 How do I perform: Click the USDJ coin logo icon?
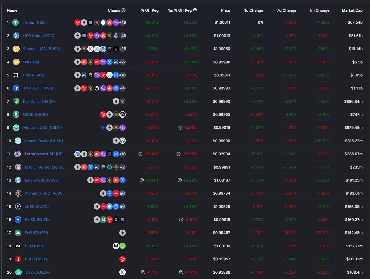coord(18,259)
